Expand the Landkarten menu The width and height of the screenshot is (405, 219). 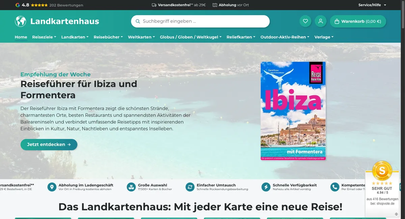75,37
